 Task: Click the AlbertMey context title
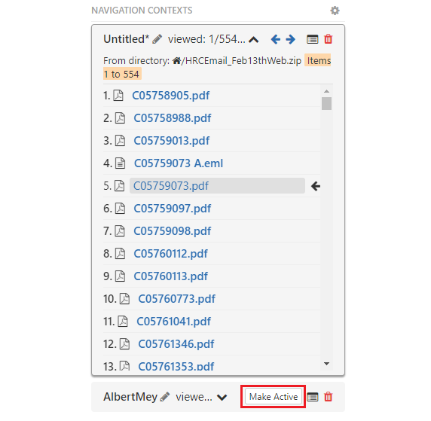tap(130, 397)
